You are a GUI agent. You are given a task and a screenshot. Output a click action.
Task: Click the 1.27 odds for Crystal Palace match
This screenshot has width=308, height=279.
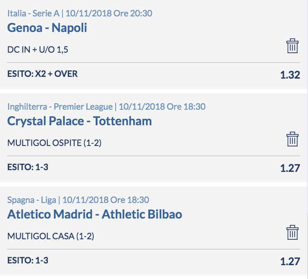pos(290,168)
